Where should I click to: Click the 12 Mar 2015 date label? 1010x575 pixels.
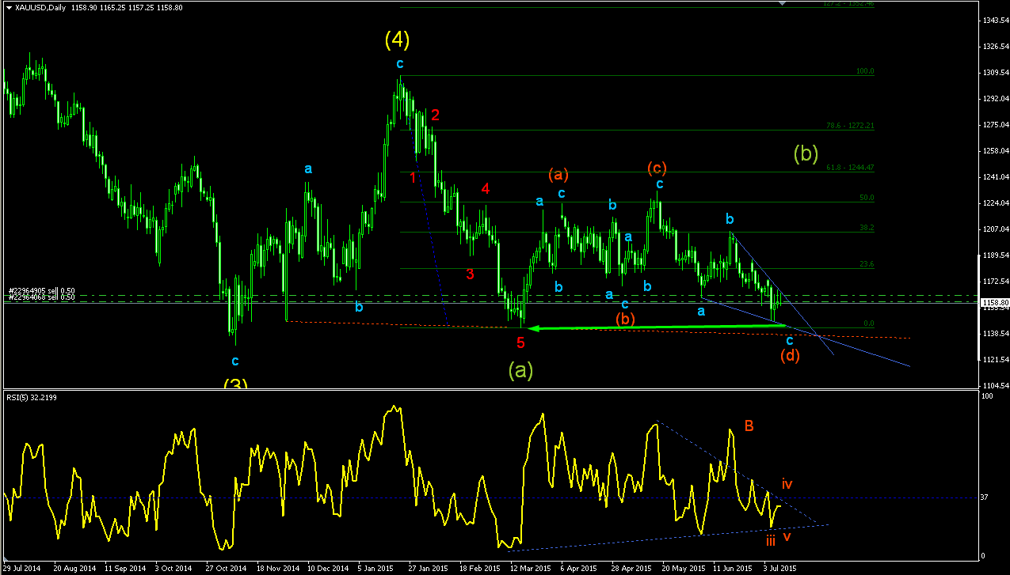point(531,568)
